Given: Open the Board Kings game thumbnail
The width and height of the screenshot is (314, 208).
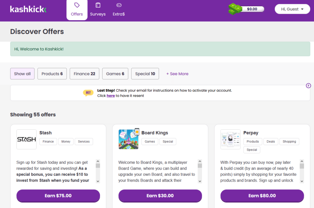Looking at the screenshot, I should click(128, 139).
